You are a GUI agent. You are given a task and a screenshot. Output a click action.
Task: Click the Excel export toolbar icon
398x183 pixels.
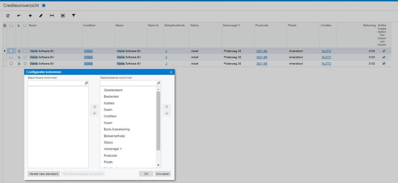pos(63,15)
